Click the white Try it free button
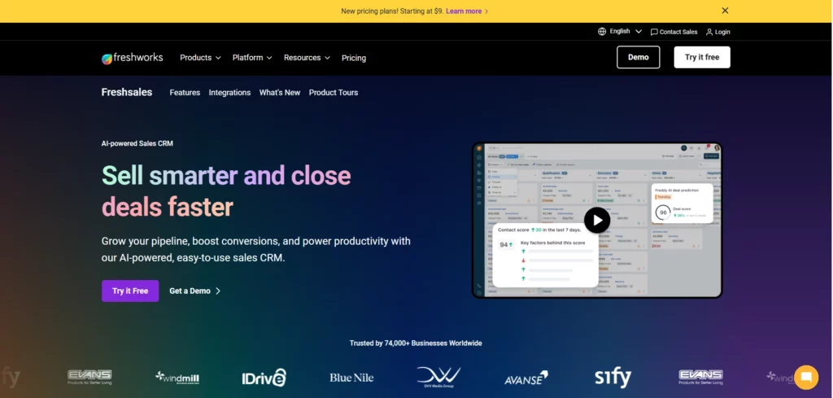833x398 pixels. (x=702, y=58)
